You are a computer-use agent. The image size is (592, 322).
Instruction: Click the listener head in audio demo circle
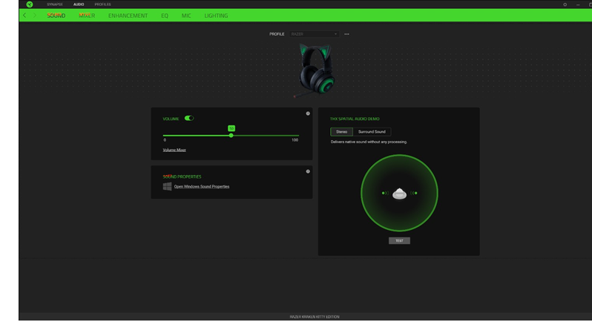(399, 194)
